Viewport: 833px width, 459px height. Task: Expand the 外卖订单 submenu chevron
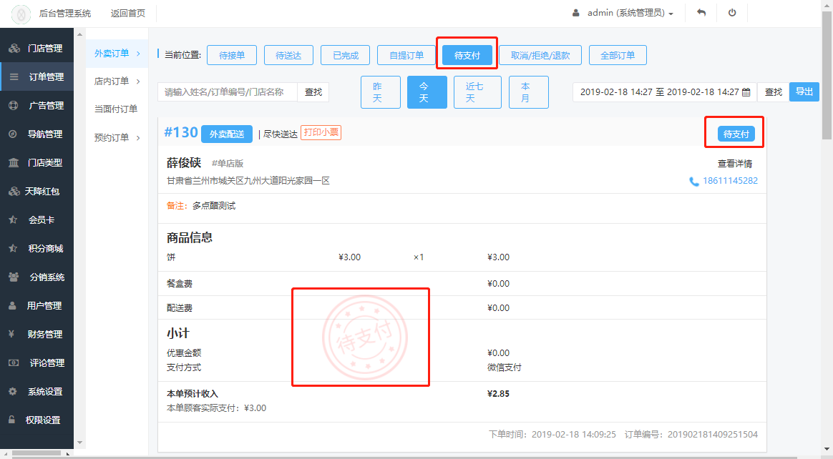pos(138,54)
